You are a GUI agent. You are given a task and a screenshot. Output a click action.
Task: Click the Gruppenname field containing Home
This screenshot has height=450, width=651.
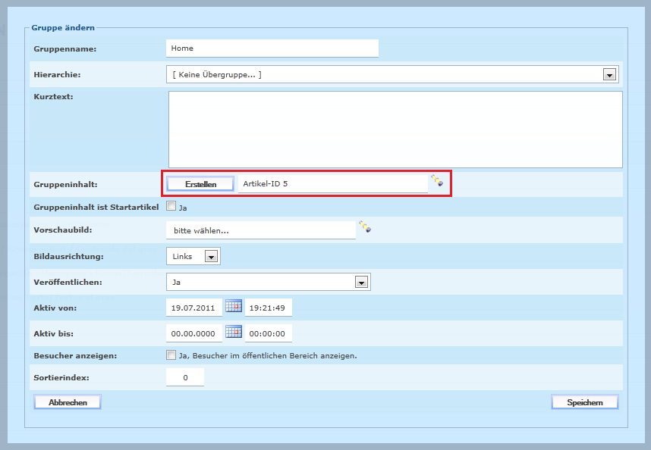272,48
